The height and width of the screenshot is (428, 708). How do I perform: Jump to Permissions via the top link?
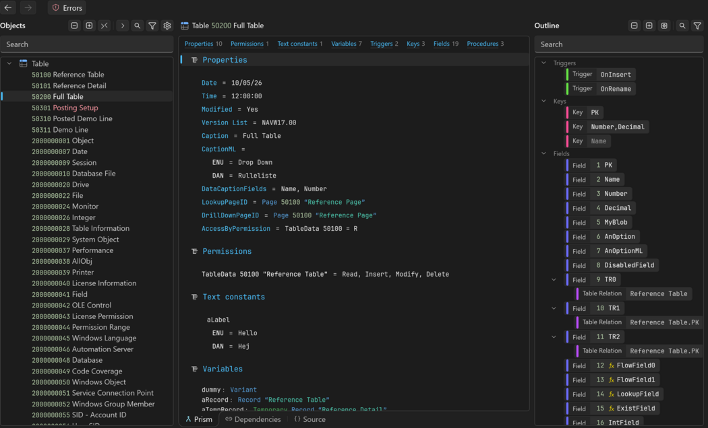tap(247, 44)
